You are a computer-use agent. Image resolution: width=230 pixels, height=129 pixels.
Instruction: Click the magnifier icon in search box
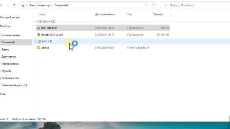pyautogui.click(x=165, y=5)
